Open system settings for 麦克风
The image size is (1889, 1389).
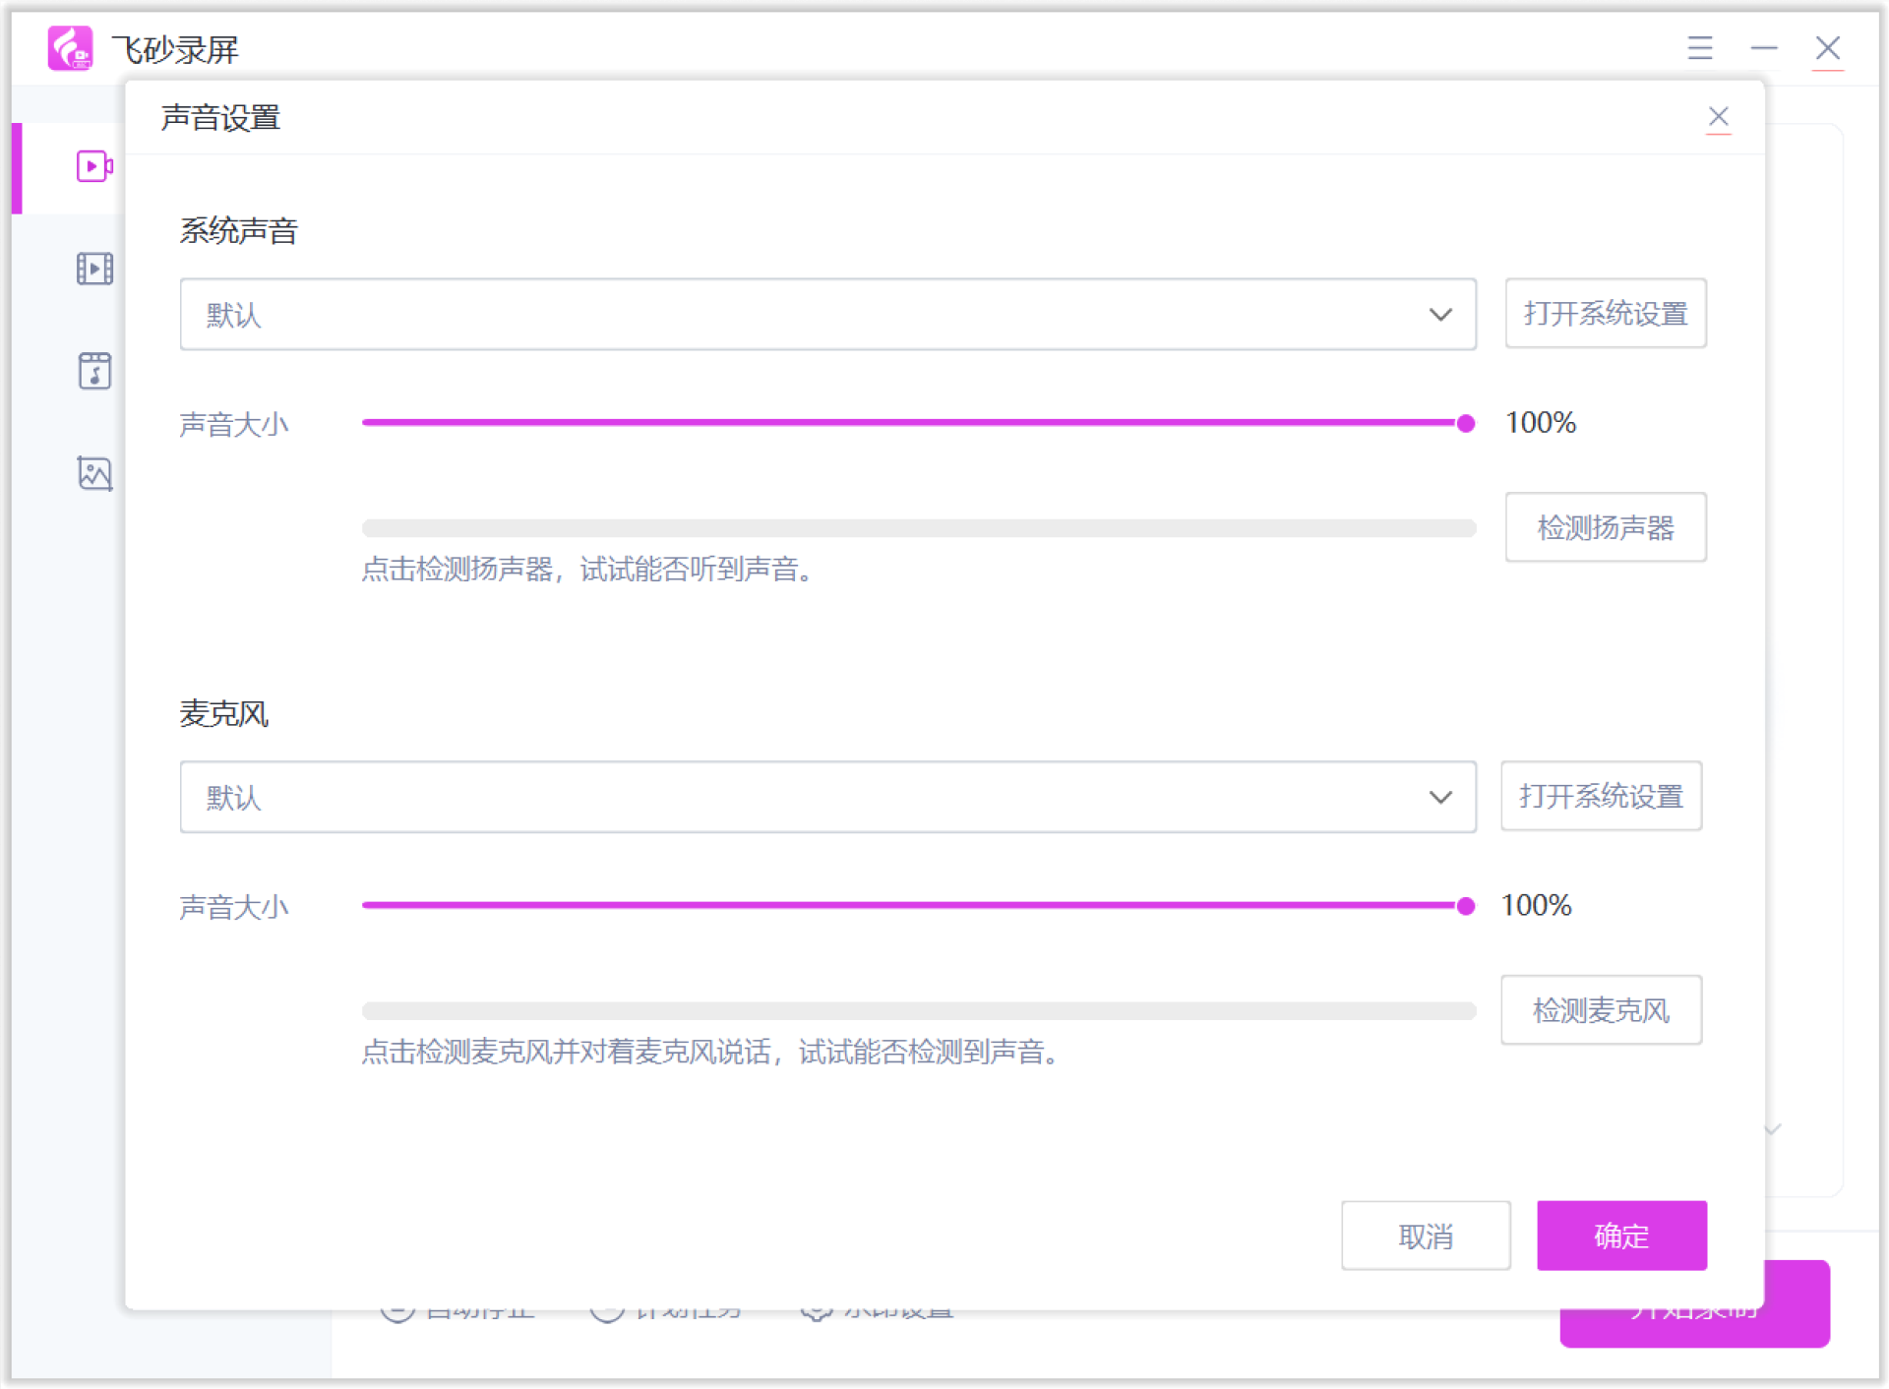(1601, 796)
